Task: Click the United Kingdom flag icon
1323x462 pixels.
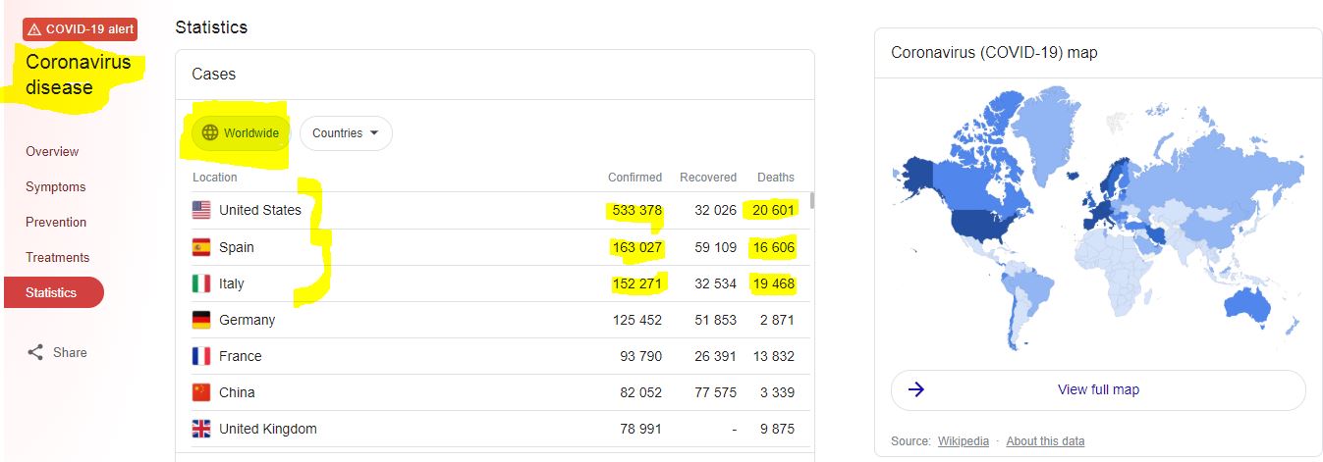Action: [201, 429]
